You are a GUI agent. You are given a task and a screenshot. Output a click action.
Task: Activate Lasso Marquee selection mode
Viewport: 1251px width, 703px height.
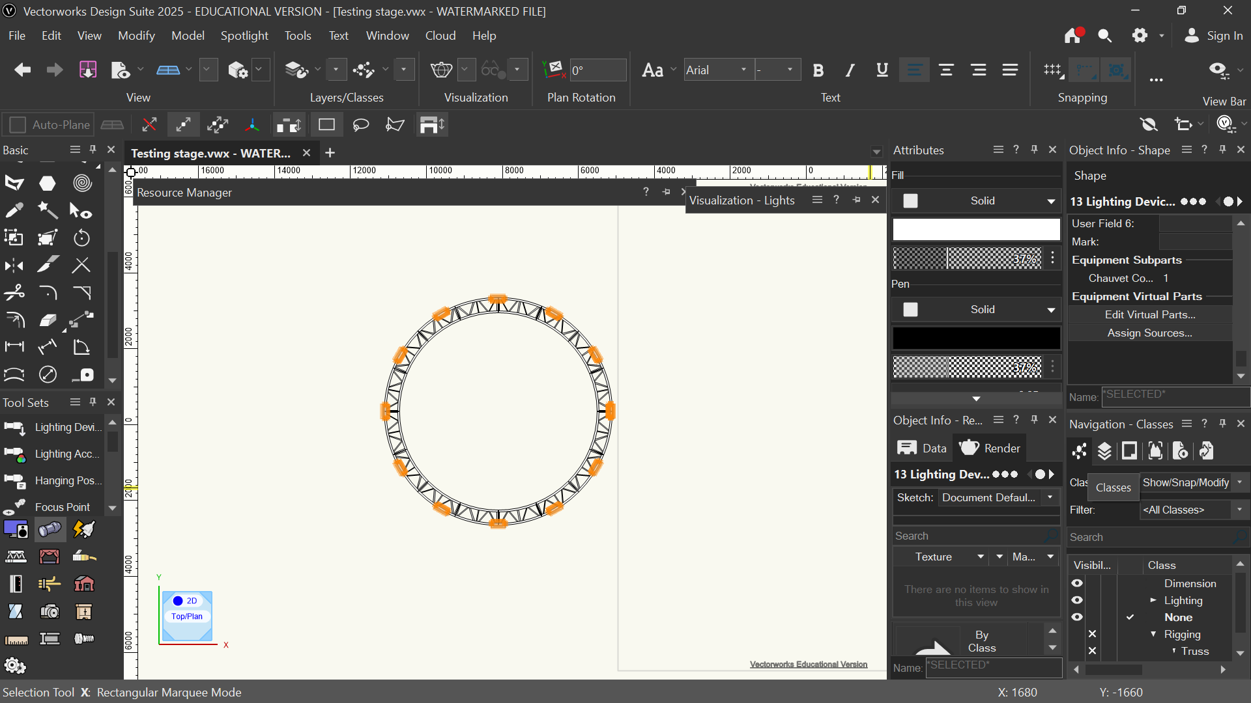(x=360, y=125)
